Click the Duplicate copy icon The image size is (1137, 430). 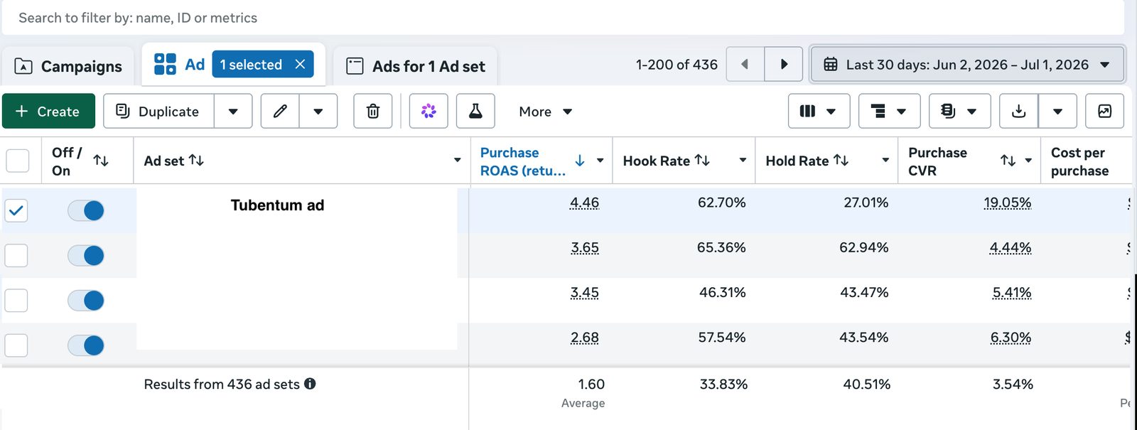[x=123, y=111]
